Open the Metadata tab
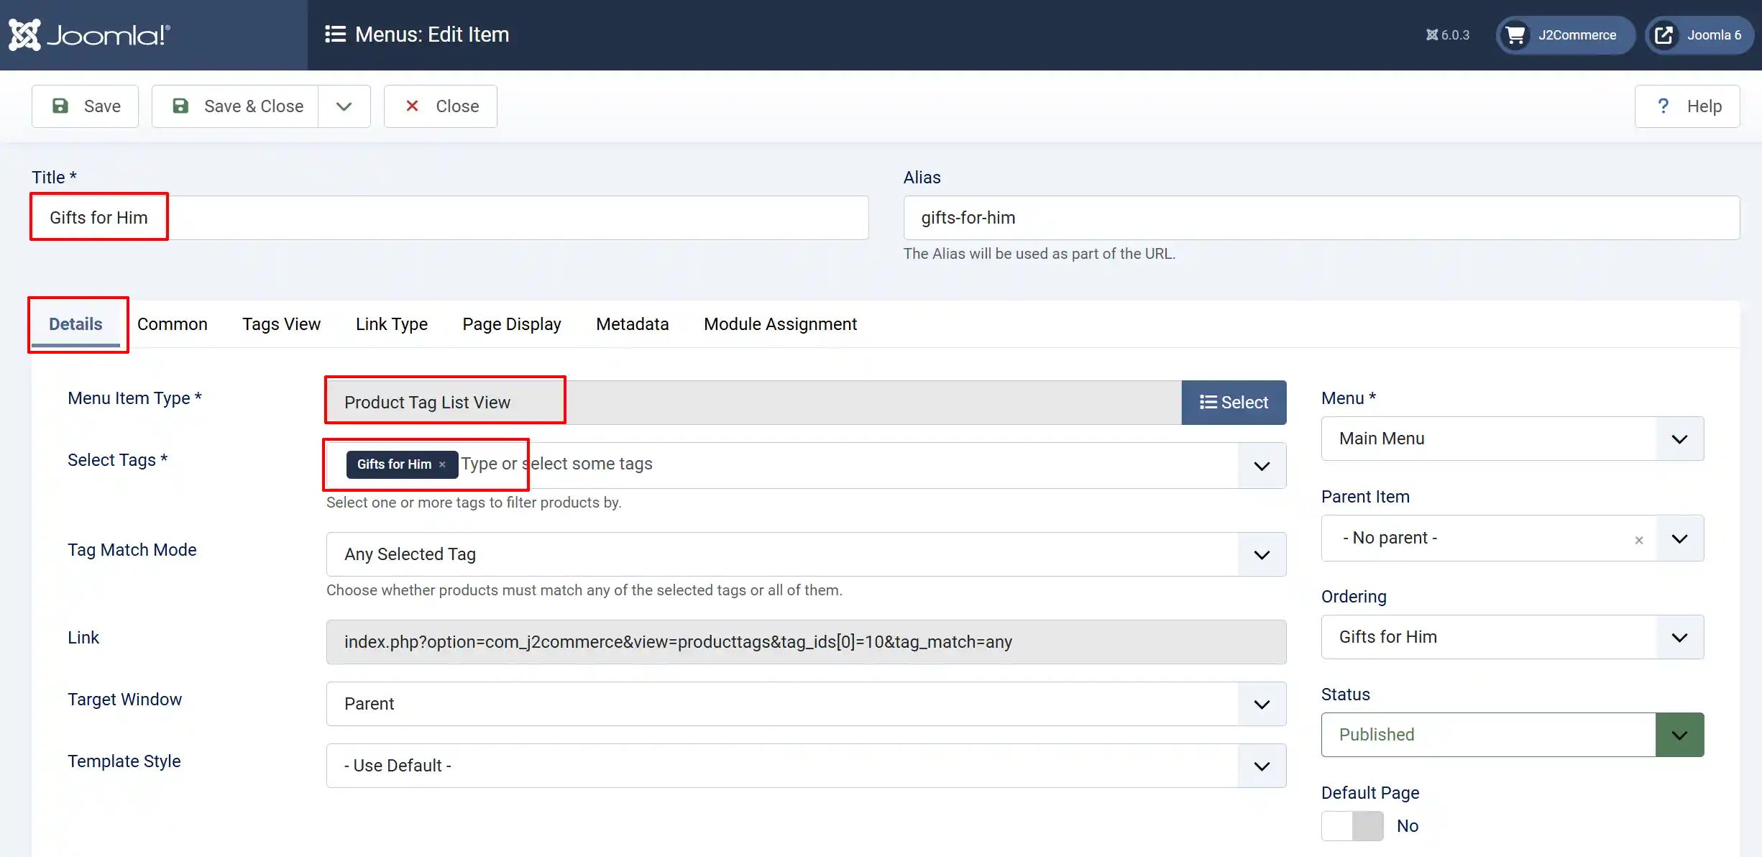This screenshot has height=857, width=1762. pos(633,324)
